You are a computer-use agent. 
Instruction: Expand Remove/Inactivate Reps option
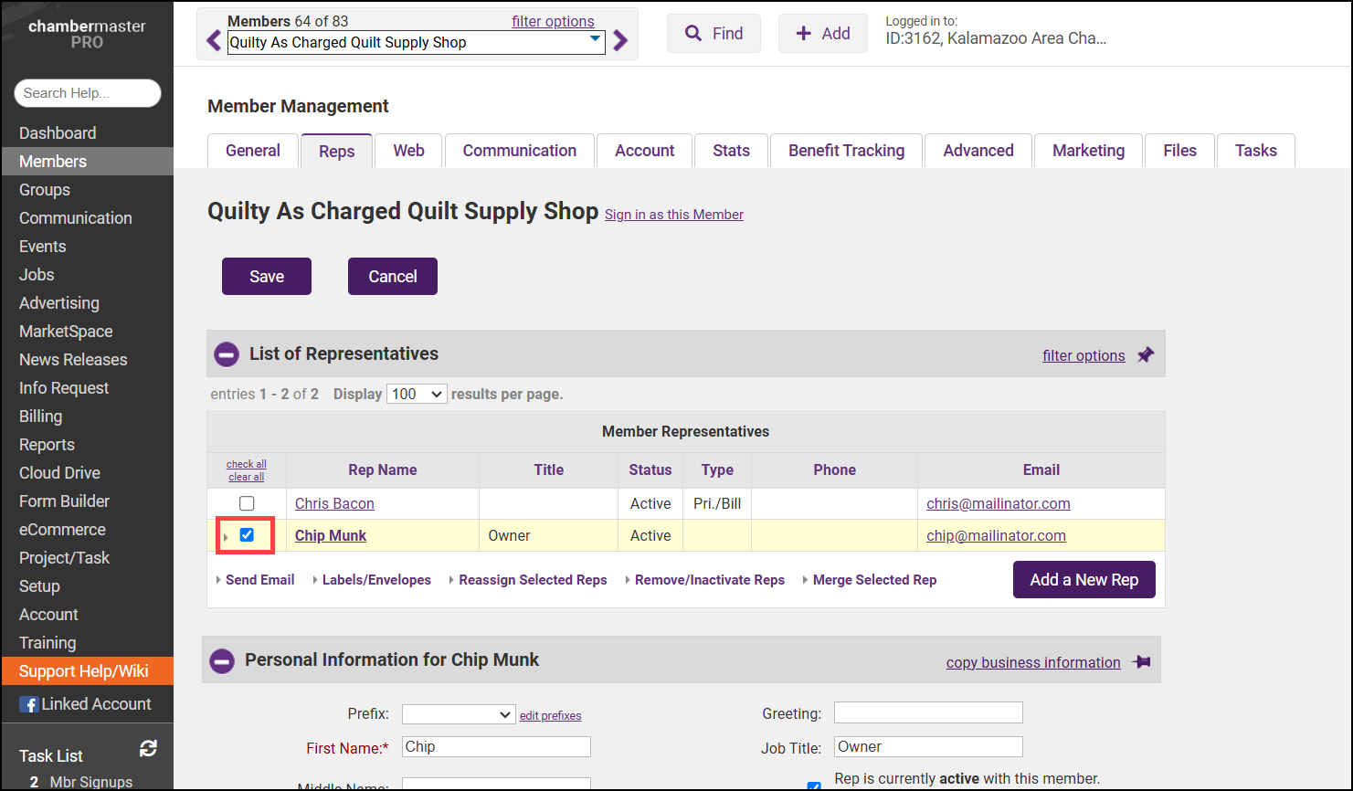tap(709, 580)
